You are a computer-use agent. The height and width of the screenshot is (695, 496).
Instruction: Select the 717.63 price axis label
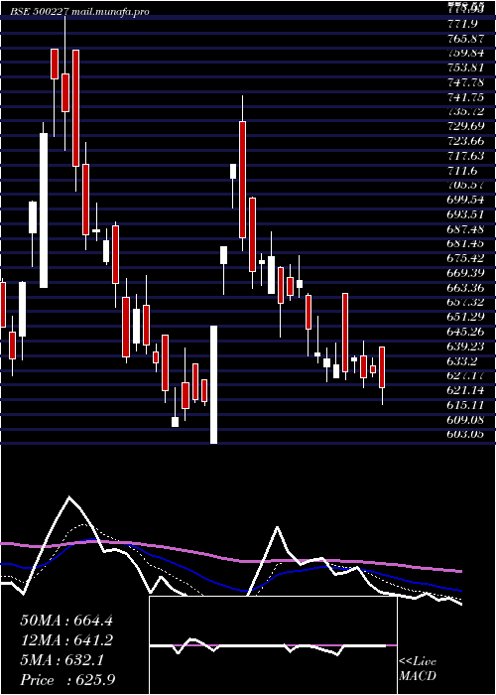click(466, 156)
